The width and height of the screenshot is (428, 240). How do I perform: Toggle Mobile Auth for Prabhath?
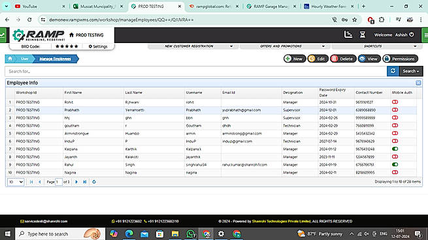coord(395,110)
